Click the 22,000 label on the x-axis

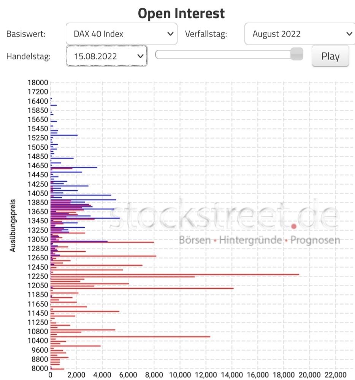coord(335,375)
